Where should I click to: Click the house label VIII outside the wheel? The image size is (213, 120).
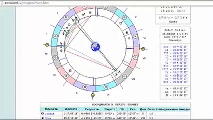(133, 79)
